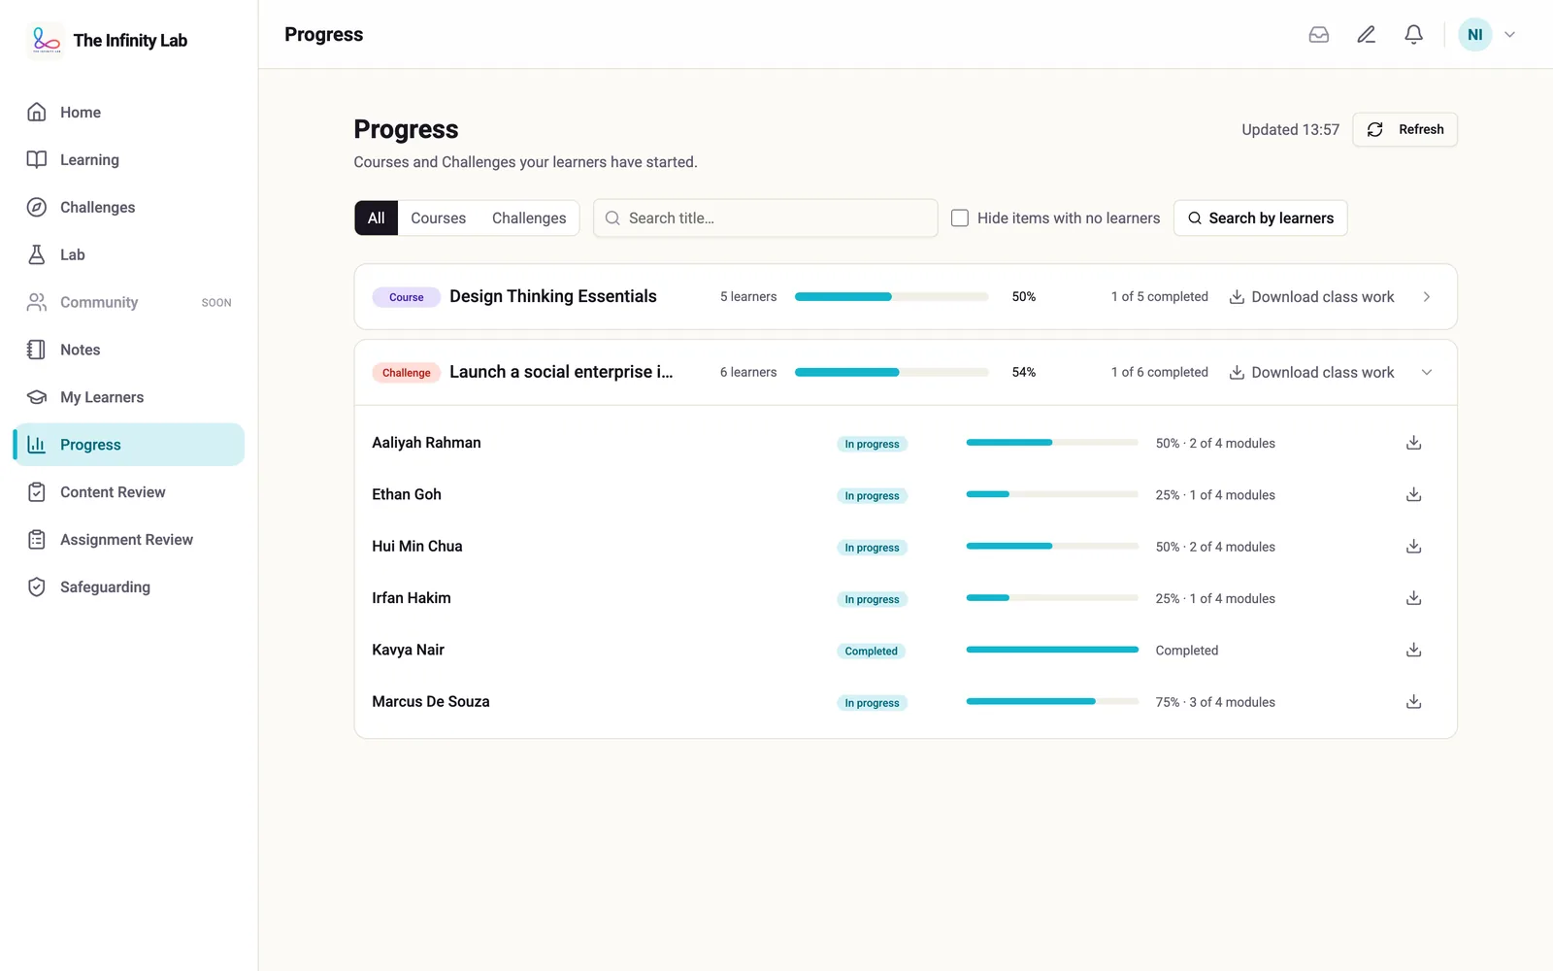Download Marcus De Souza's work

click(1413, 702)
